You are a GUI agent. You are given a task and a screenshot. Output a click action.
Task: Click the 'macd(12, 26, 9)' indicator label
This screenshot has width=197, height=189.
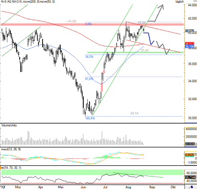(x=11, y=149)
